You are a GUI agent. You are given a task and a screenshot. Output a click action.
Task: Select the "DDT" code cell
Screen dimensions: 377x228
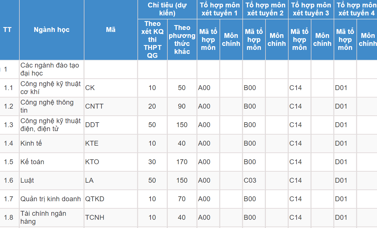coord(92,125)
